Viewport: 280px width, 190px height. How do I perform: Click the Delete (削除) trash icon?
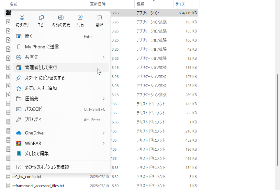pyautogui.click(x=99, y=19)
